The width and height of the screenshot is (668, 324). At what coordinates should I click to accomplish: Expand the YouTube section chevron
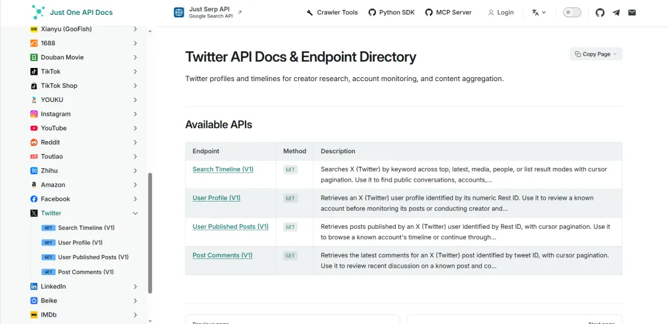tap(135, 128)
